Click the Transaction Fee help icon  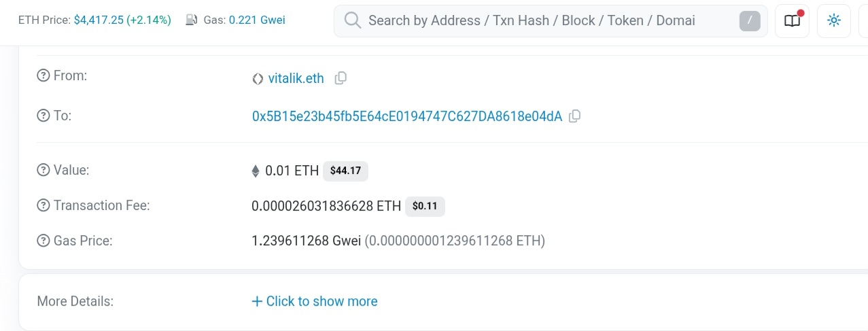coord(44,205)
